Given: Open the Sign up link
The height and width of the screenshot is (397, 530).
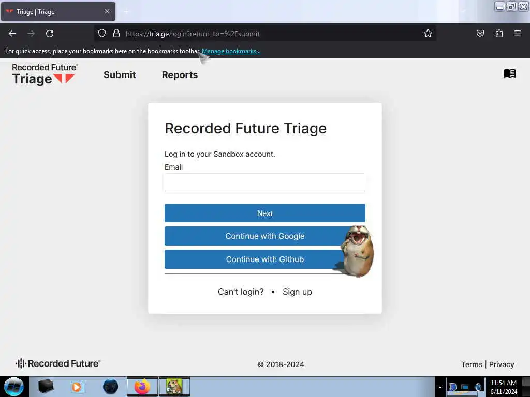Looking at the screenshot, I should 297,292.
